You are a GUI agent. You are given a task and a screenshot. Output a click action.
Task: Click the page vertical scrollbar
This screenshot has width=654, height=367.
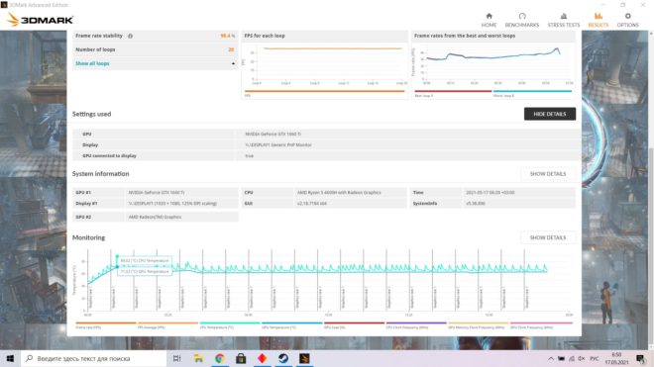click(x=651, y=245)
